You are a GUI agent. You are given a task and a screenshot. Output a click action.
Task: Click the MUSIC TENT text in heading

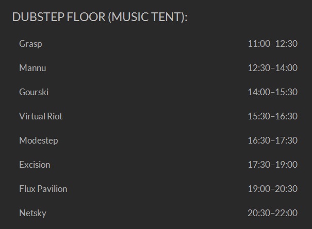click(x=146, y=17)
